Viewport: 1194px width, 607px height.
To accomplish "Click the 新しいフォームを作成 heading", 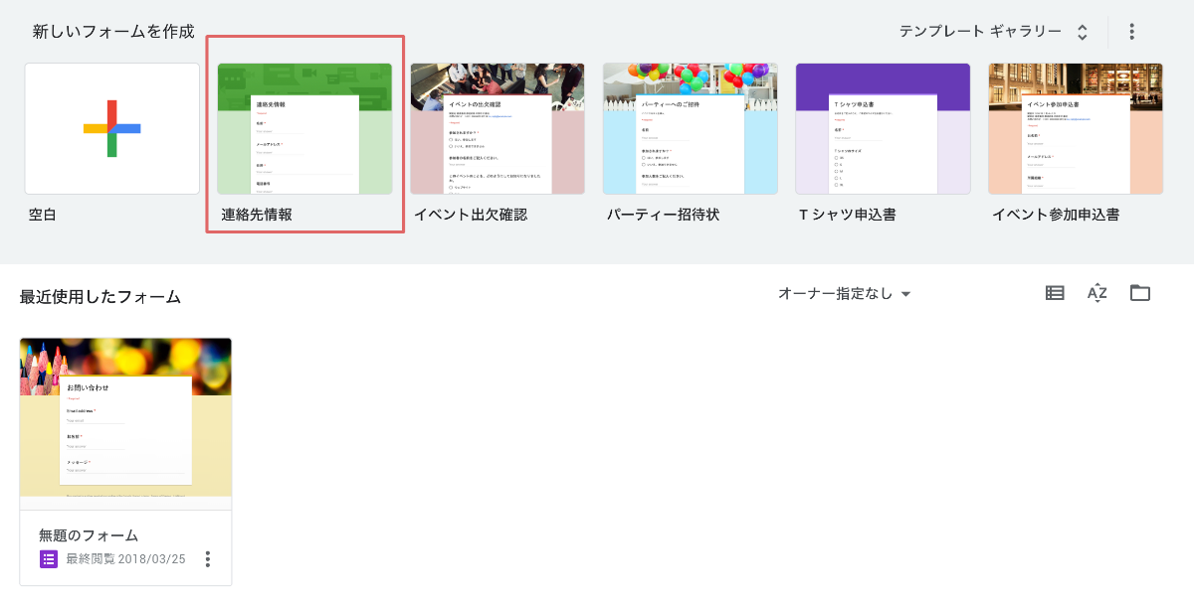I will 113,32.
